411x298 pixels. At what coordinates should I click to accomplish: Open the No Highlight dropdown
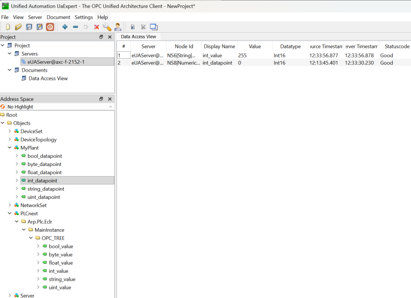[x=110, y=107]
